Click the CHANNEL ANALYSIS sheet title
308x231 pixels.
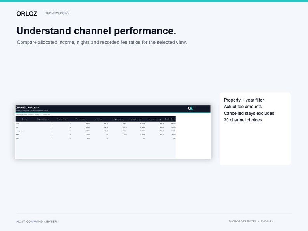27,107
